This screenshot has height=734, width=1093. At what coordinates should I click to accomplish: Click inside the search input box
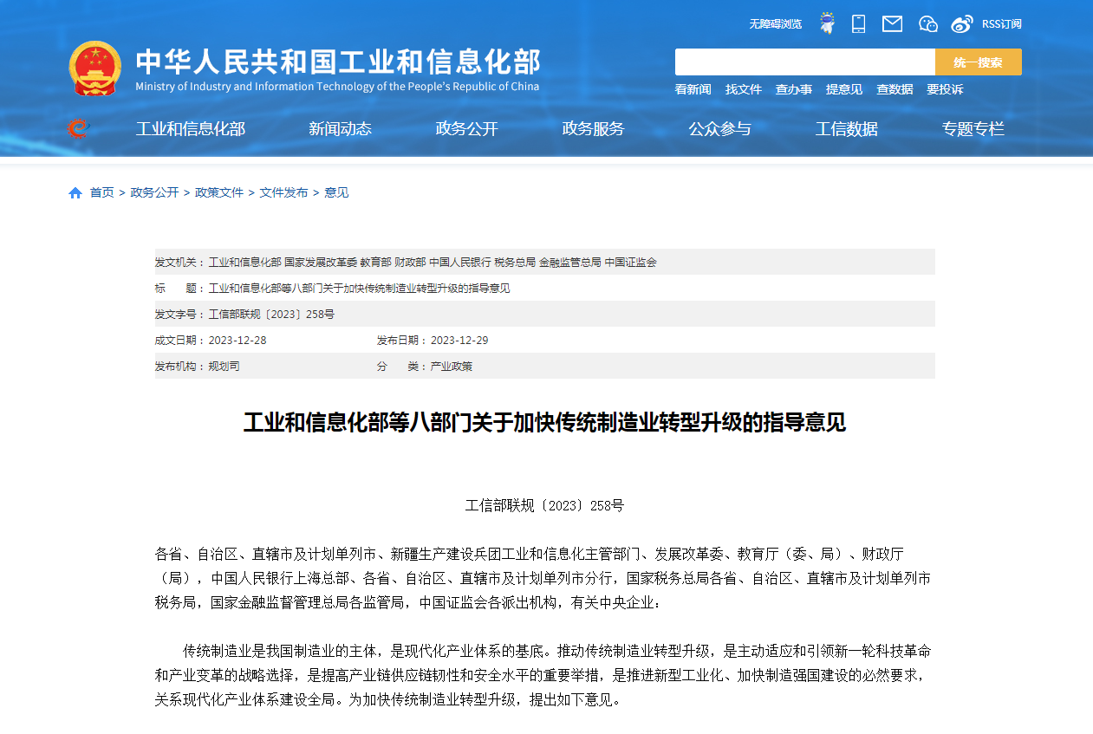tap(802, 62)
